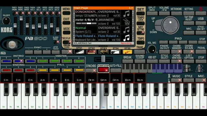Image resolution: width=207 pixels, height=116 pixels.
Task: Tap the LOW white music note icon
Action: click(126, 38)
